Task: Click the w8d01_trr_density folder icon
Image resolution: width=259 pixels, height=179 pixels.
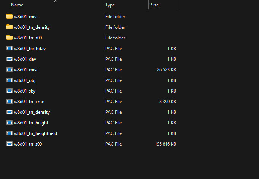Action: click(10, 27)
